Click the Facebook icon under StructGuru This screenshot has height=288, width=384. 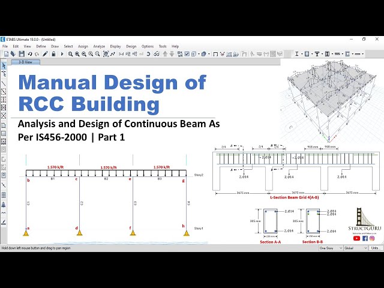365,238
